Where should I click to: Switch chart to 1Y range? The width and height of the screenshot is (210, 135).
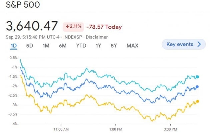coord(98,46)
